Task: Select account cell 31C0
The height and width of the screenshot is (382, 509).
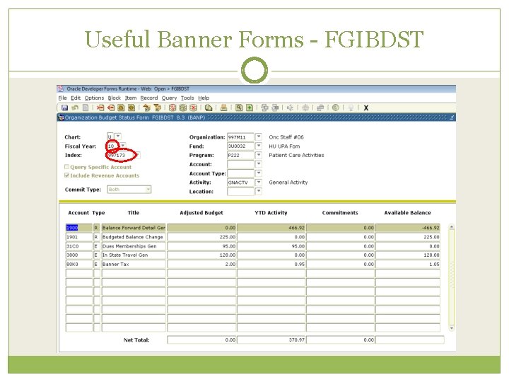Action: tap(79, 246)
